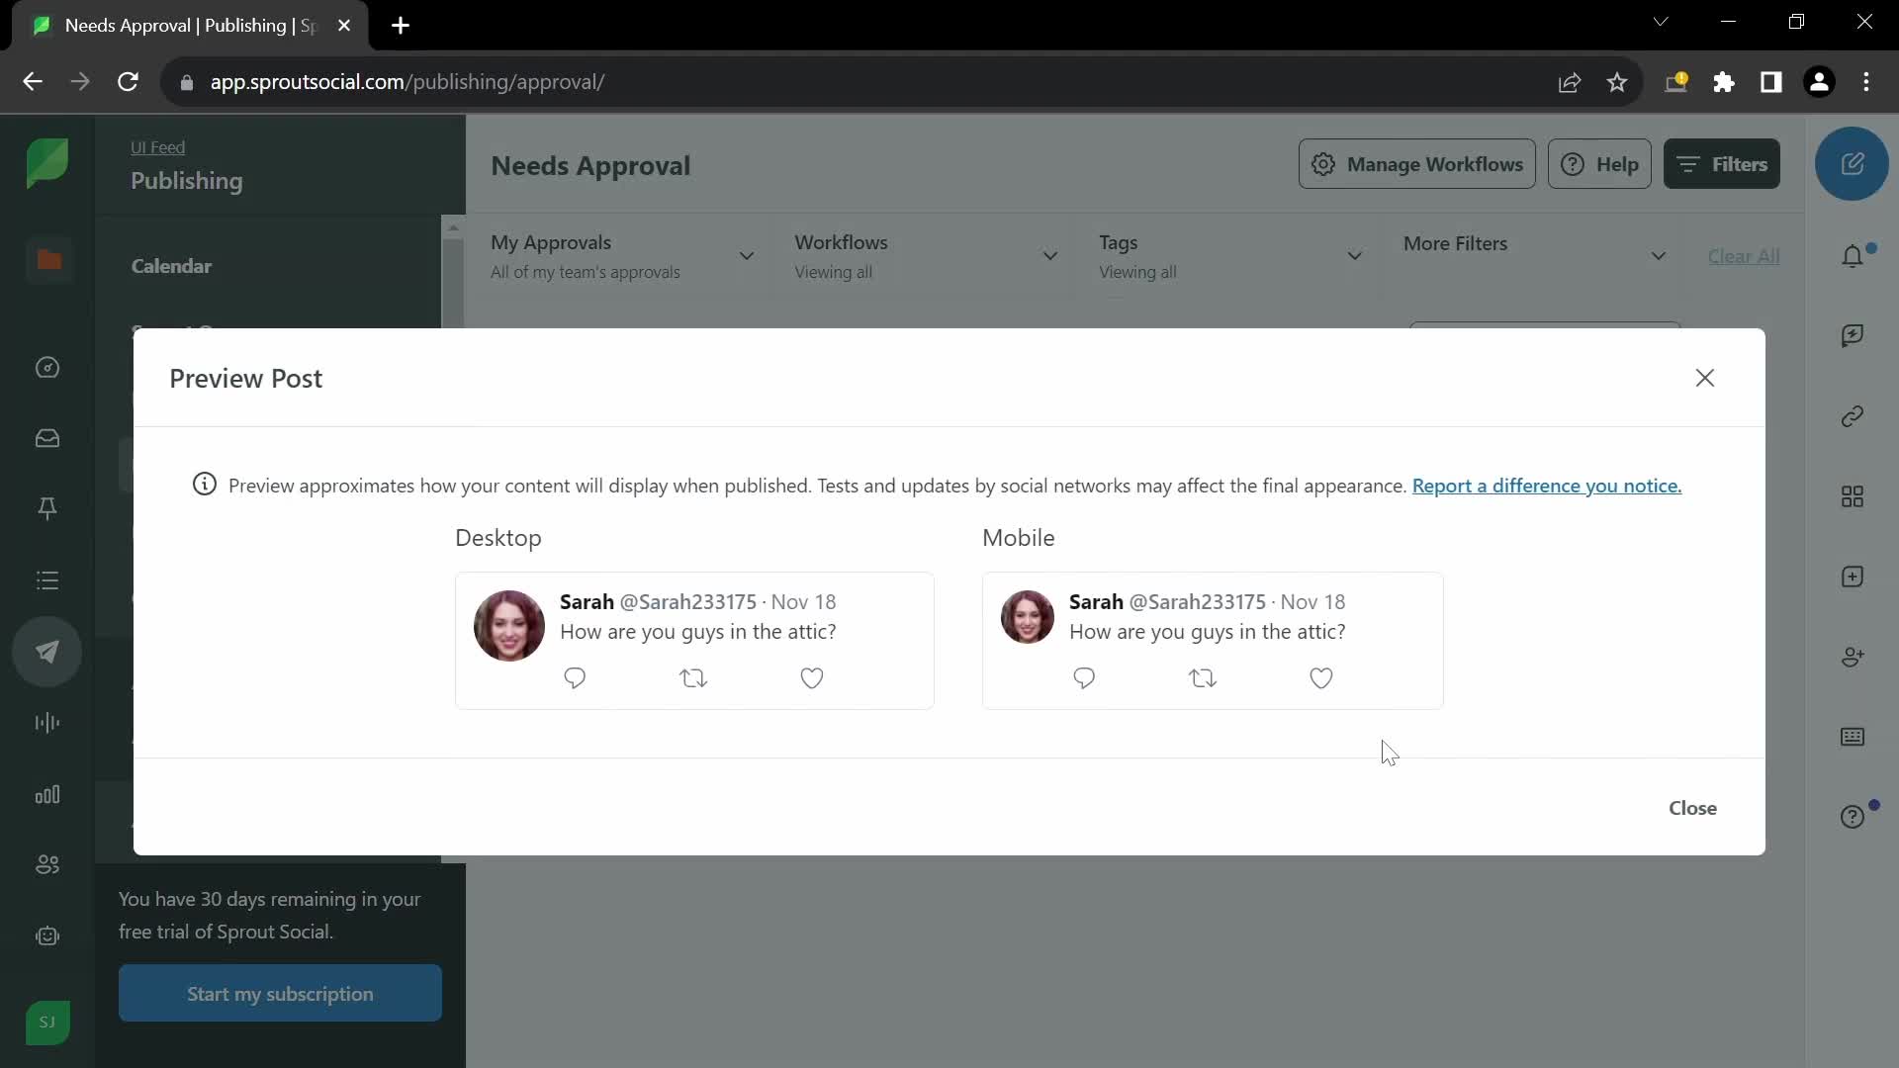This screenshot has width=1899, height=1068.
Task: Open the link icon in right rail
Action: [x=1853, y=416]
